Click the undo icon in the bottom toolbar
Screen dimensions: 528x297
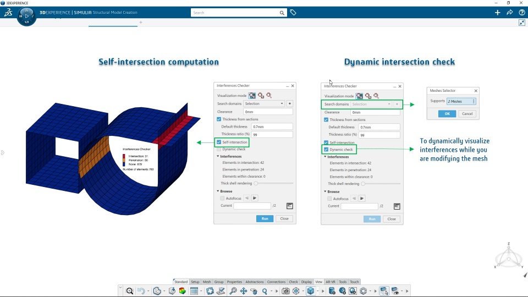(141, 290)
